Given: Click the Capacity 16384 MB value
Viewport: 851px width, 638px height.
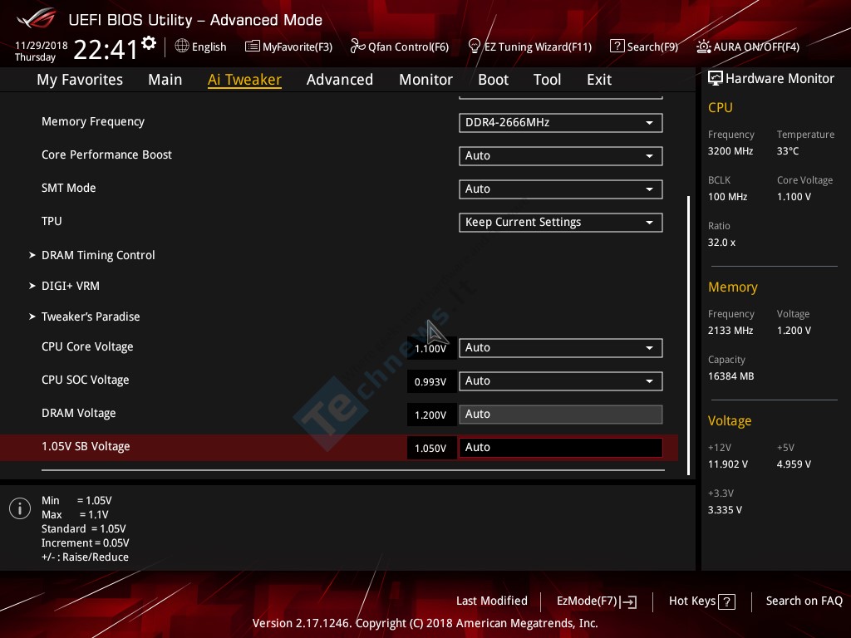Looking at the screenshot, I should (731, 376).
